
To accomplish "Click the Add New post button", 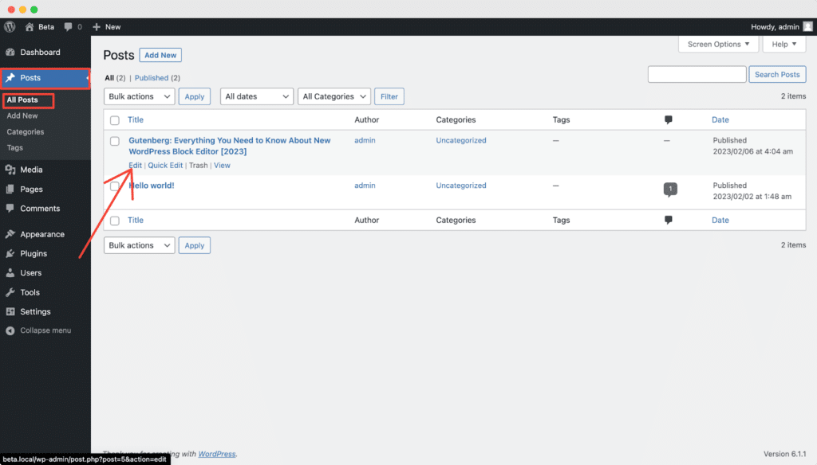I will tap(160, 55).
